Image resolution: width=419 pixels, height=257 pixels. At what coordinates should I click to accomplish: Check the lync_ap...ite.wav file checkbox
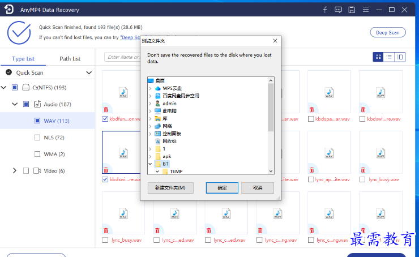click(x=311, y=179)
